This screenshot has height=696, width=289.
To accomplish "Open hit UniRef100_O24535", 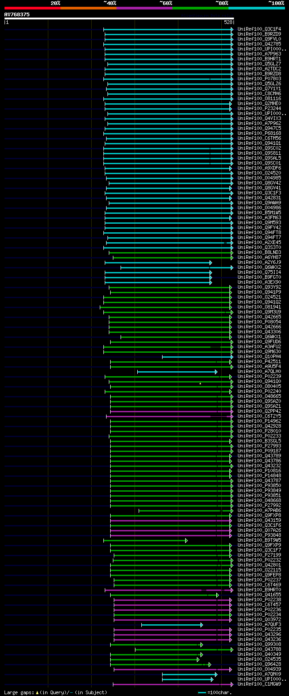I will (259, 659).
